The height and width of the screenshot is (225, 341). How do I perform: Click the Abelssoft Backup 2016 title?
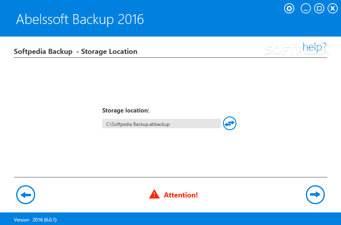click(80, 20)
